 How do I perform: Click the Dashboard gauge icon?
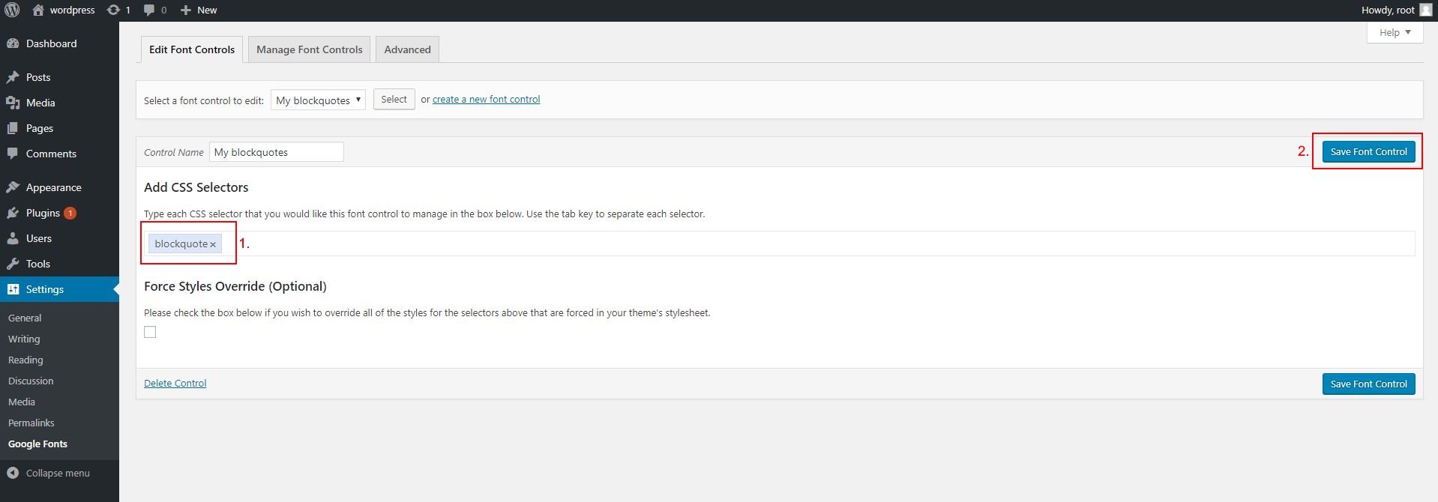[13, 43]
